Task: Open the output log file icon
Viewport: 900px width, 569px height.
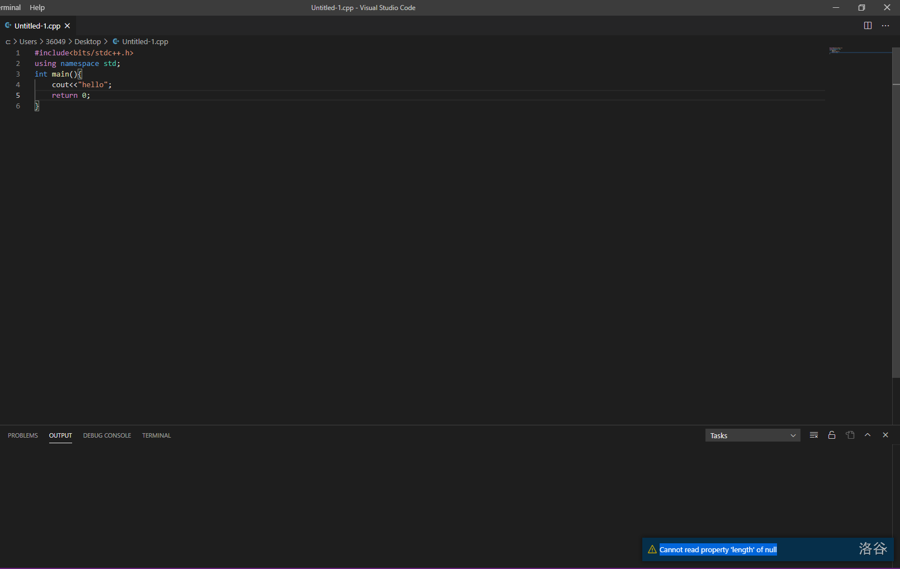Action: pos(850,435)
